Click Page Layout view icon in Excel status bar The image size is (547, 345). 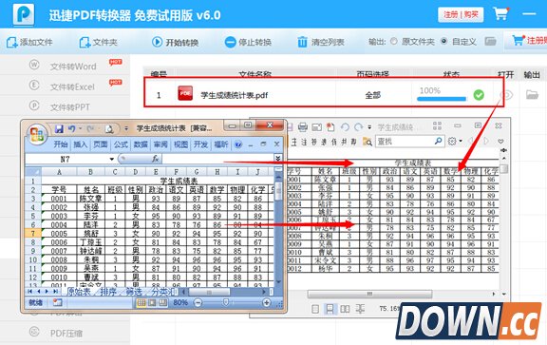point(152,303)
